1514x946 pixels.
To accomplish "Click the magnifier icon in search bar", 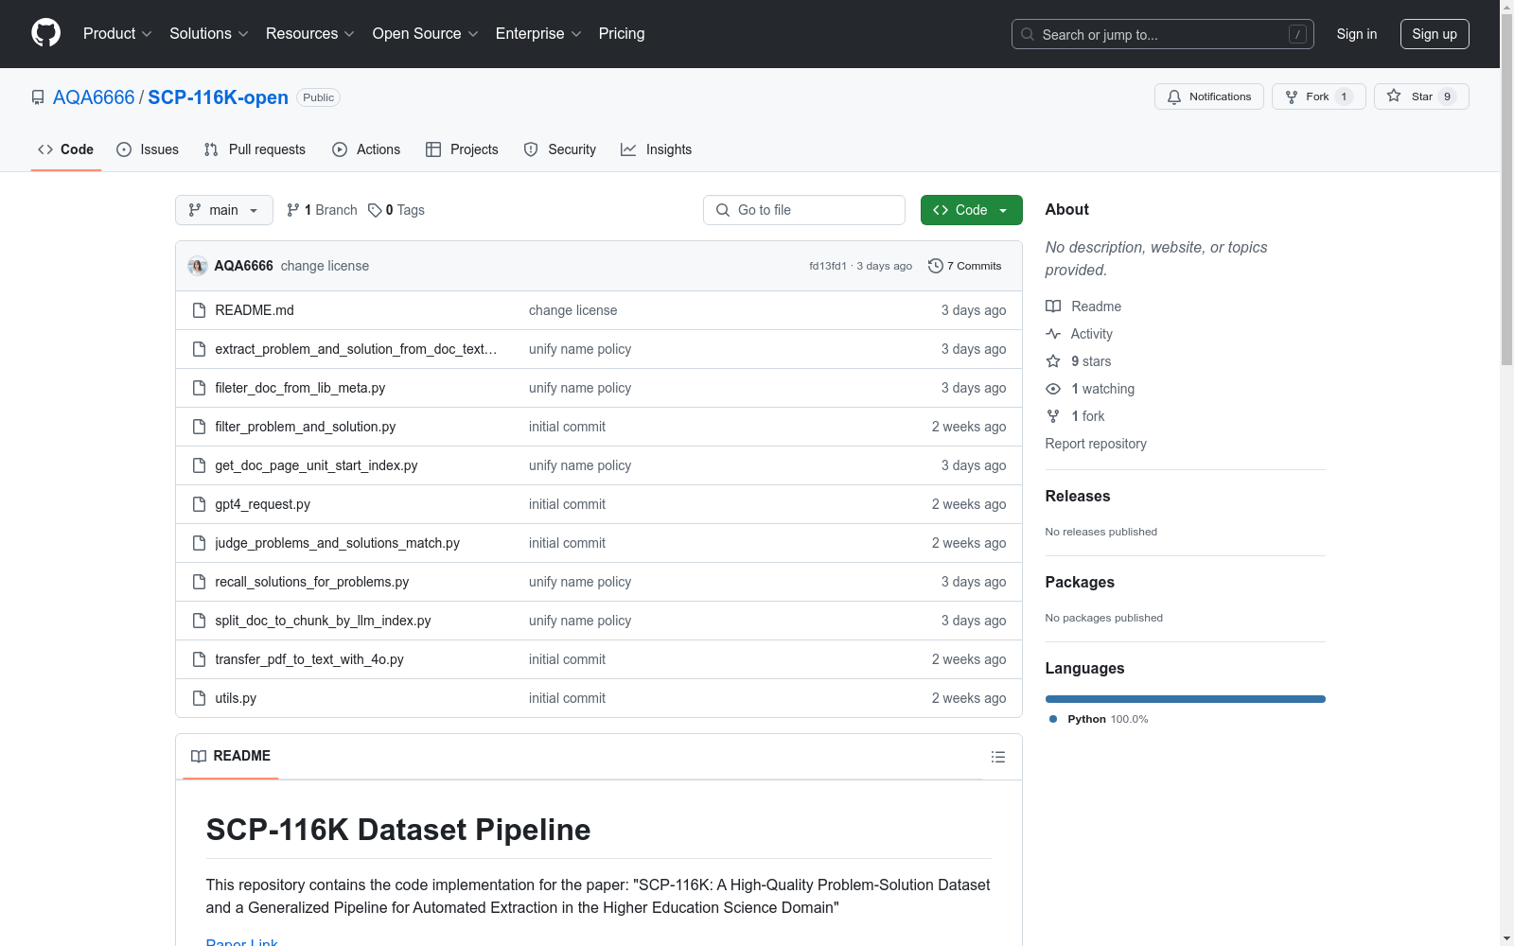I will 1028,34.
